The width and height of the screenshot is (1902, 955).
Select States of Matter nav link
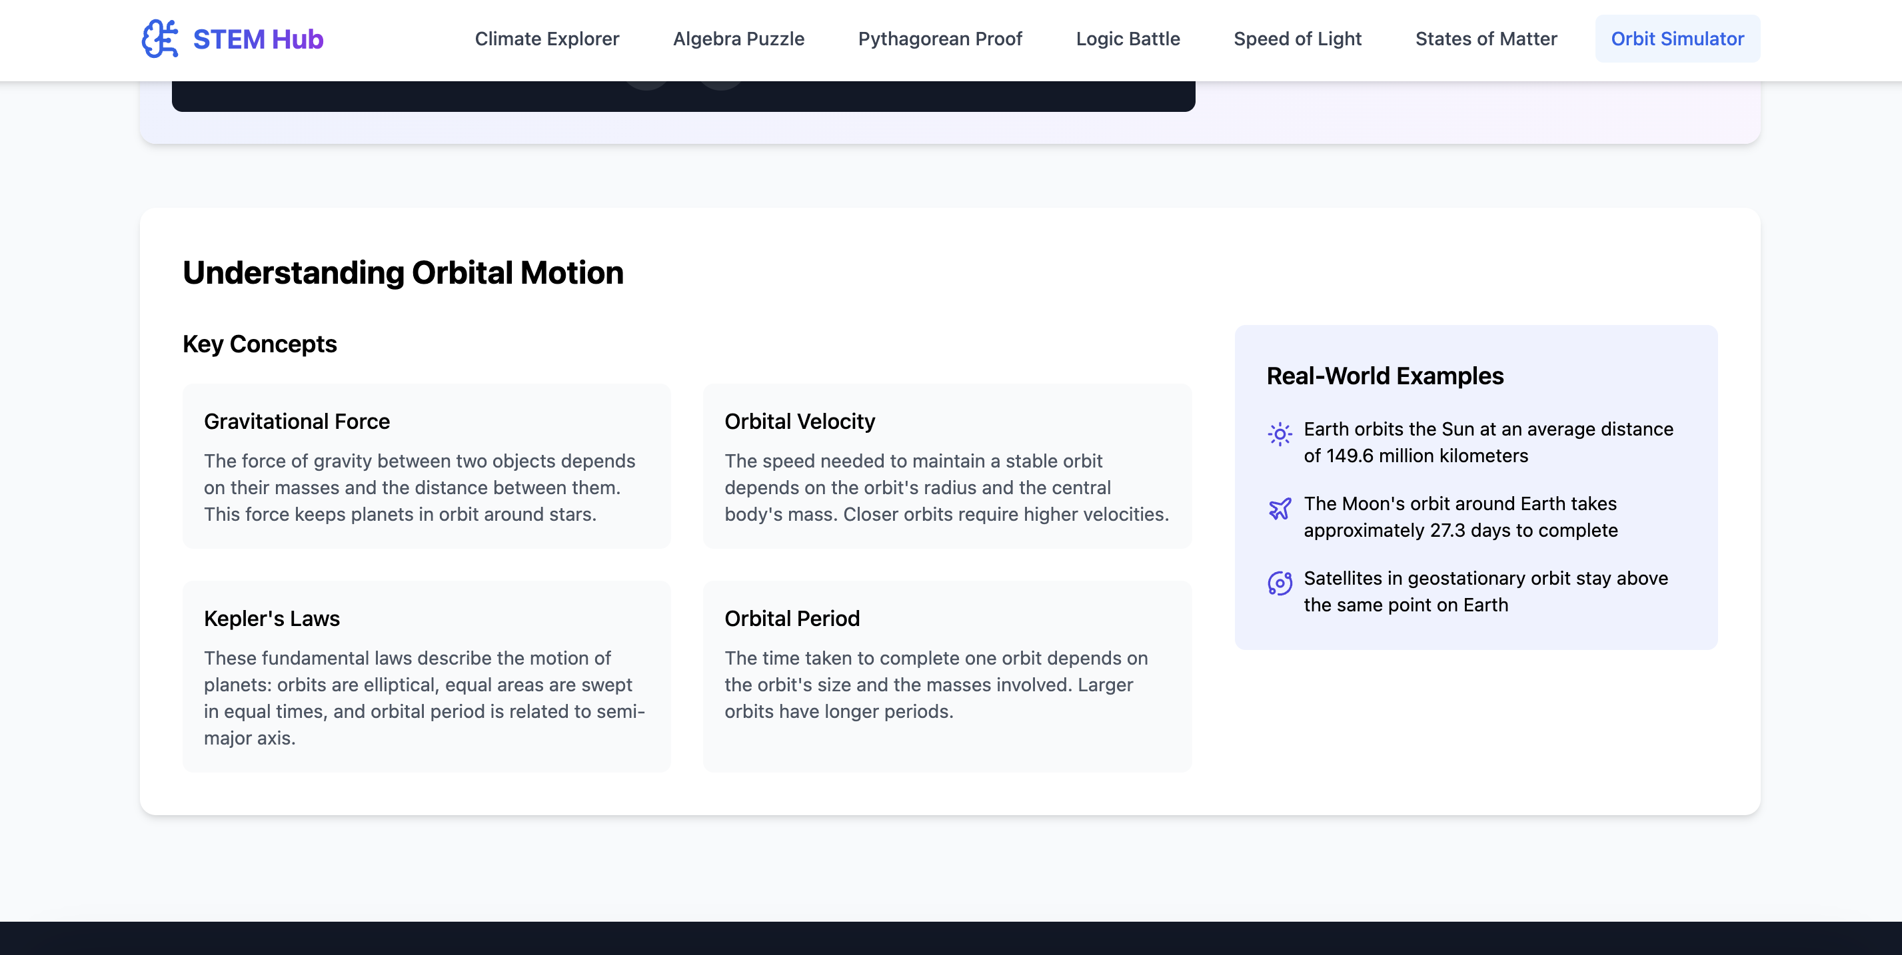tap(1485, 39)
